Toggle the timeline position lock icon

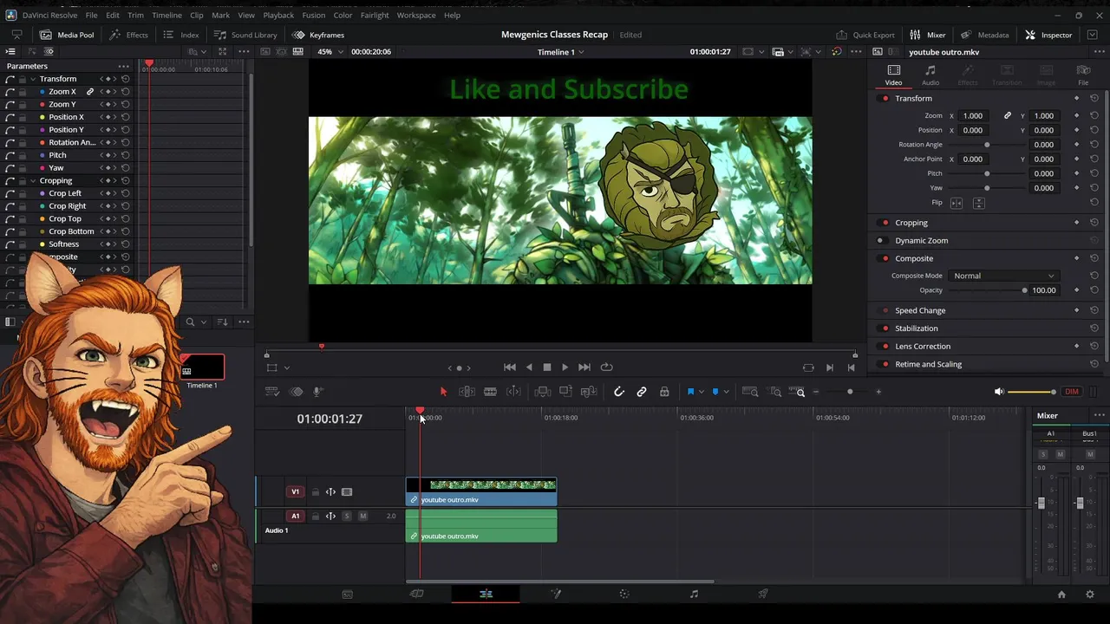pos(664,392)
